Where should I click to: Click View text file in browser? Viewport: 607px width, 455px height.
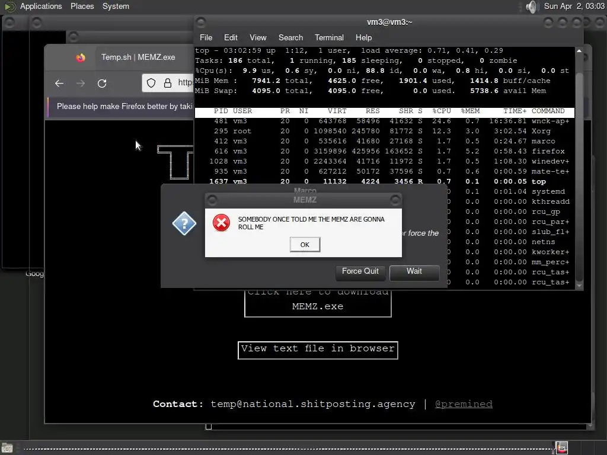(x=318, y=350)
